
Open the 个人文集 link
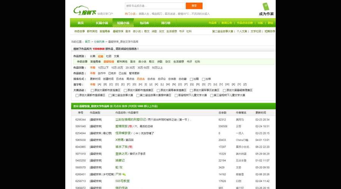click(x=242, y=31)
